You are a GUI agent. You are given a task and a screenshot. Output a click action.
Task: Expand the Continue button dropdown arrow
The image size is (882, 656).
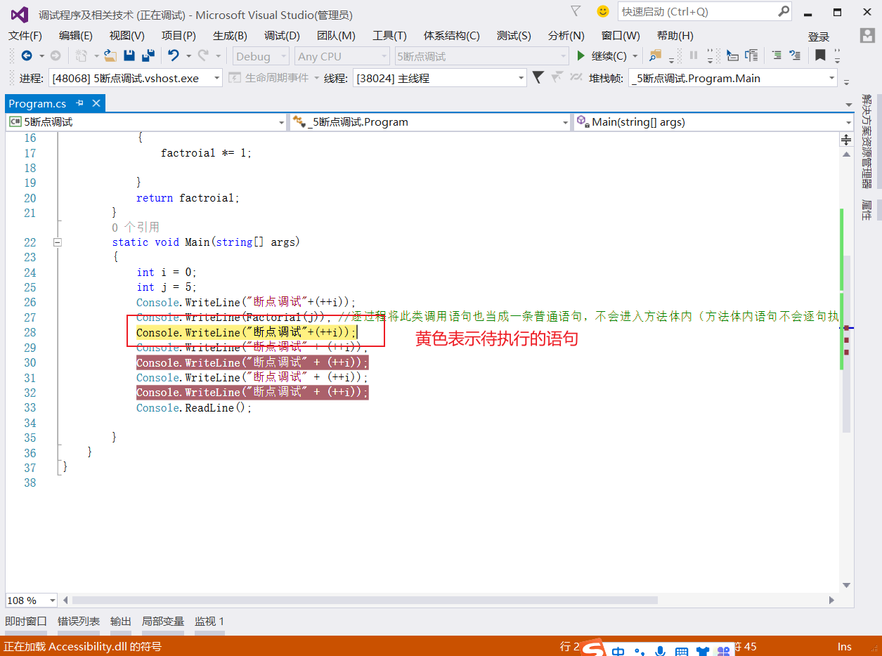point(635,56)
